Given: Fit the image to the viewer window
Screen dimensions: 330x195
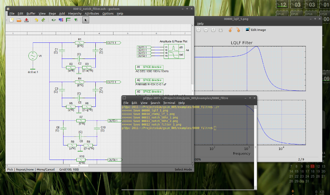Looking at the screenshot, I should (x=220, y=30).
